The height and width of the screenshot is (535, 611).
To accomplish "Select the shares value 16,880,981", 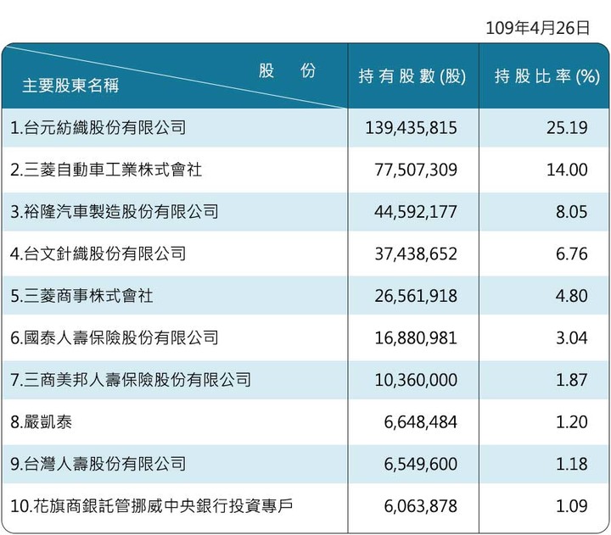I will point(416,338).
